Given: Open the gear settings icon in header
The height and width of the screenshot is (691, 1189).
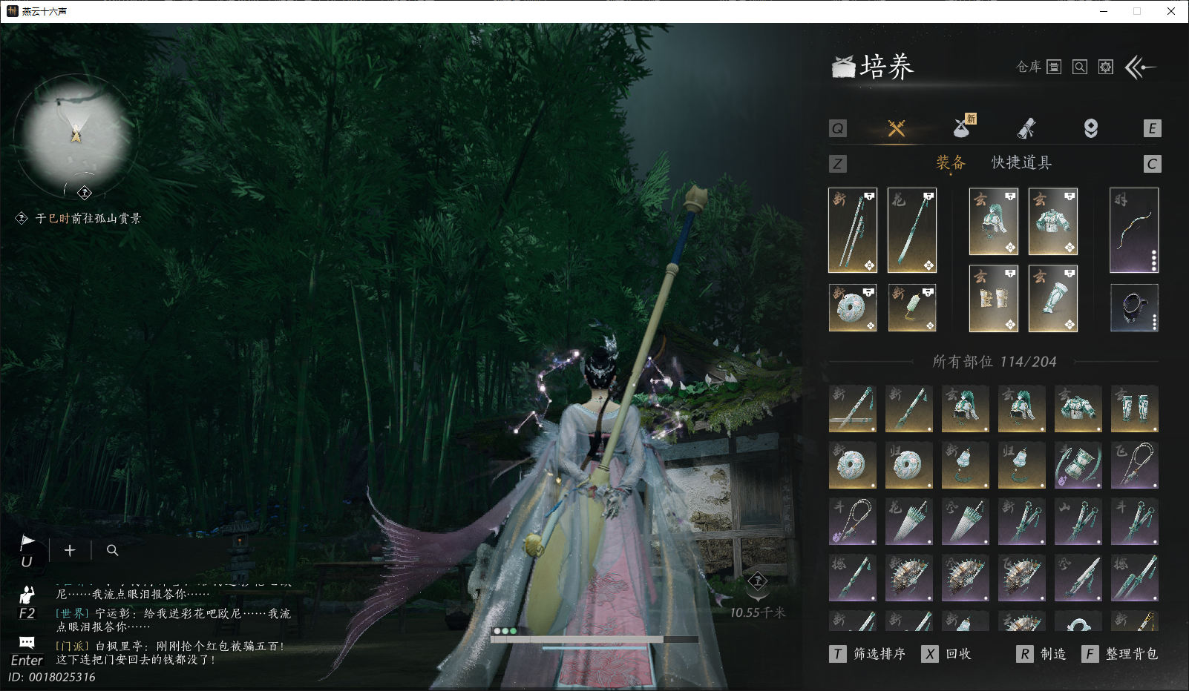Looking at the screenshot, I should (x=1106, y=67).
